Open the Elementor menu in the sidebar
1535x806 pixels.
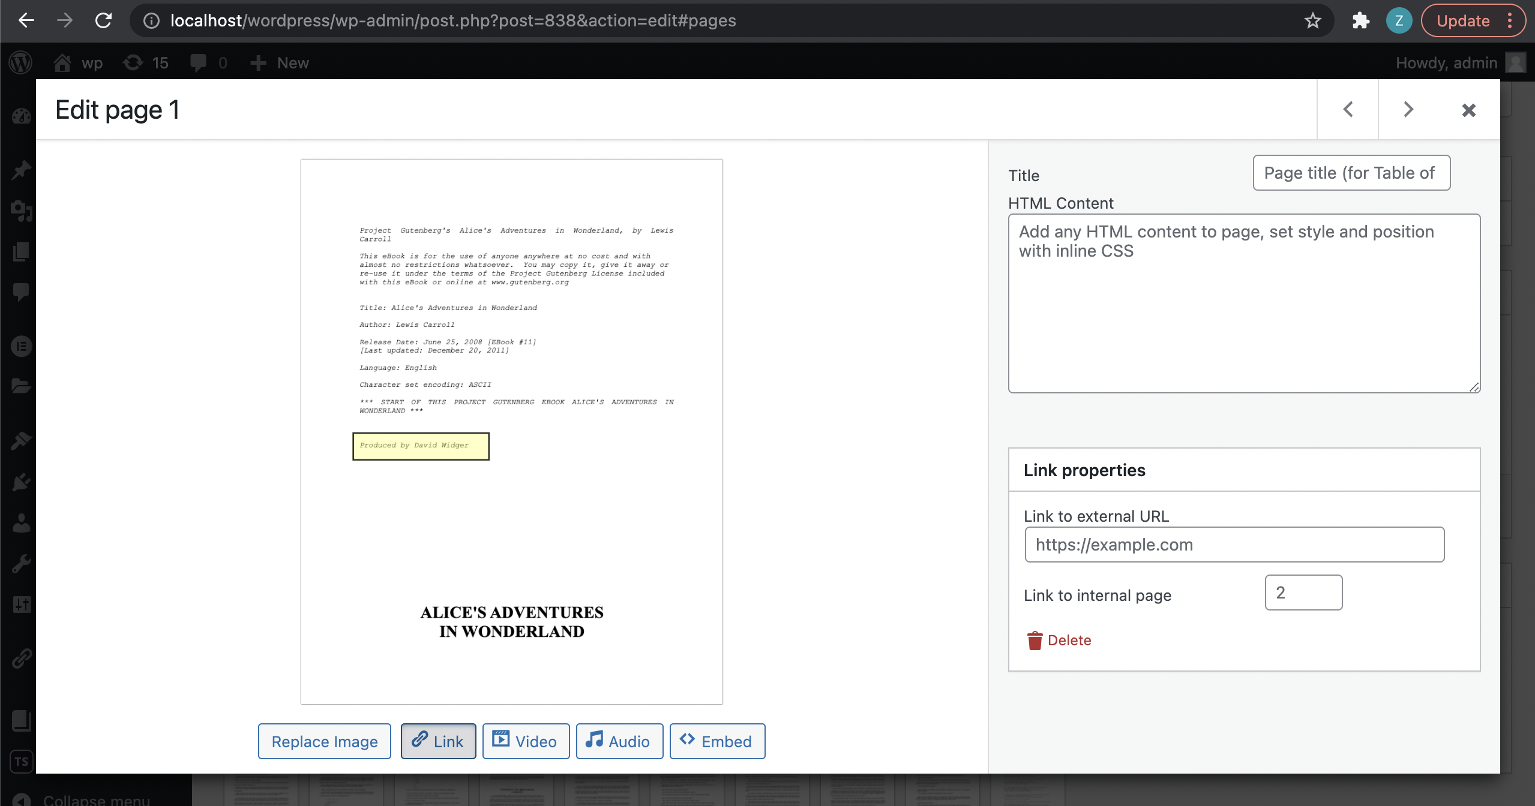click(21, 347)
